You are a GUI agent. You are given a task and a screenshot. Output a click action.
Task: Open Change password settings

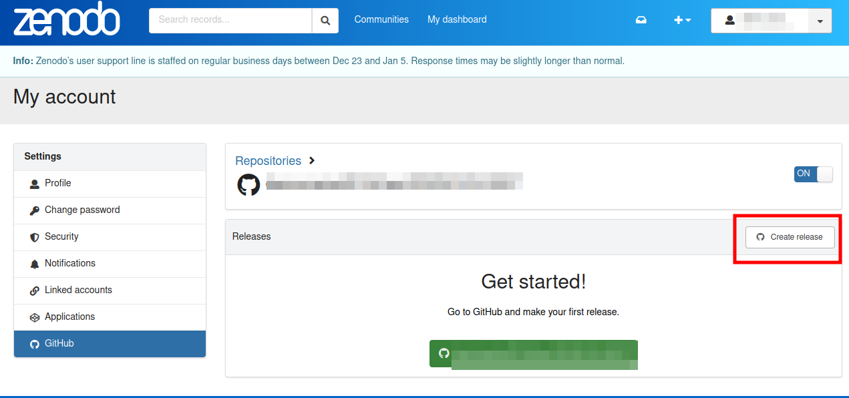coord(110,210)
